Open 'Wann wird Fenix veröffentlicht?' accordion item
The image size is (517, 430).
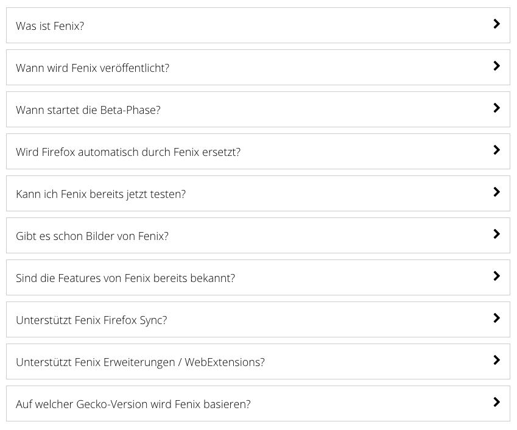click(x=93, y=68)
